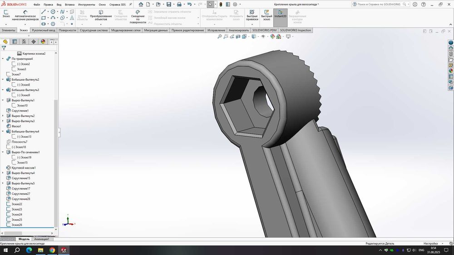The height and width of the screenshot is (255, 454).
Task: Switch to the Поверхности tab
Action: pos(67,30)
